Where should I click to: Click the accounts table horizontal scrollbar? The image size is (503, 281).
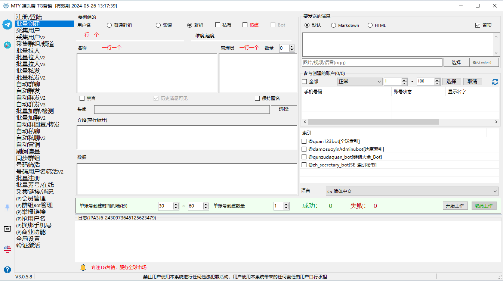tap(374, 122)
